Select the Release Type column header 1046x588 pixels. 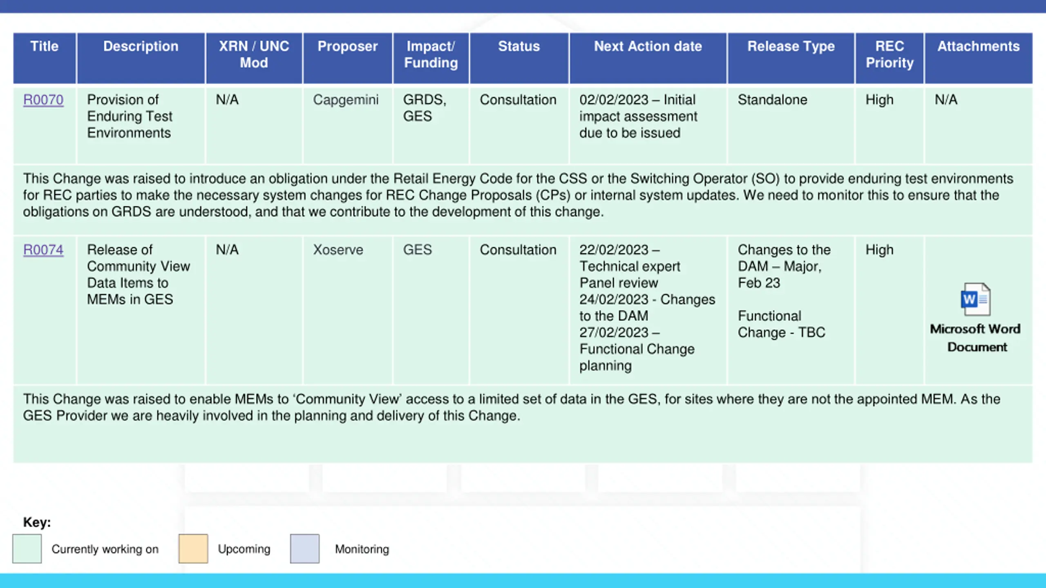click(791, 58)
